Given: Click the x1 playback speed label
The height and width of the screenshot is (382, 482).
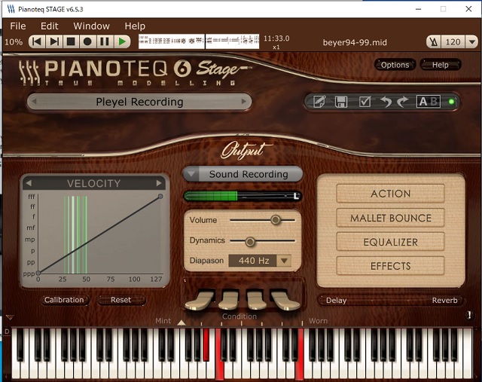Looking at the screenshot, I should 276,47.
